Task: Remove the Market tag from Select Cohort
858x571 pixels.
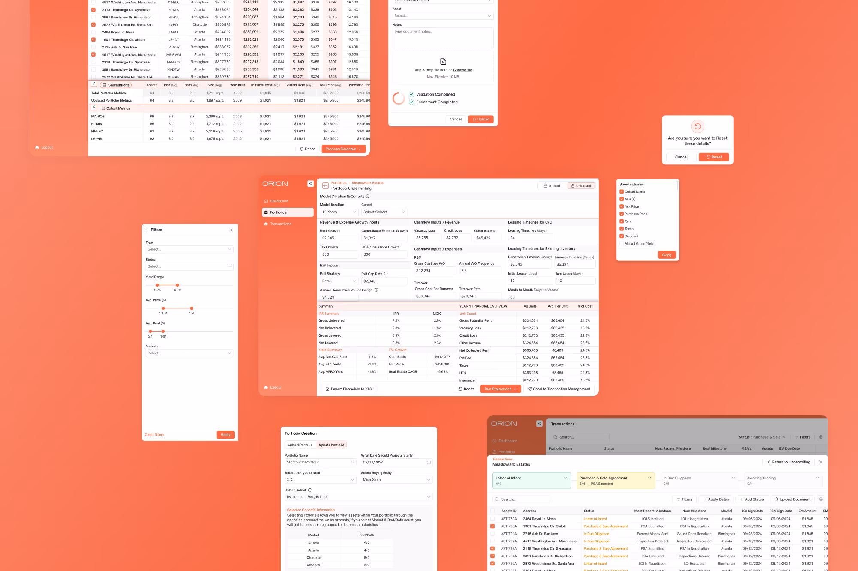Action: point(302,497)
